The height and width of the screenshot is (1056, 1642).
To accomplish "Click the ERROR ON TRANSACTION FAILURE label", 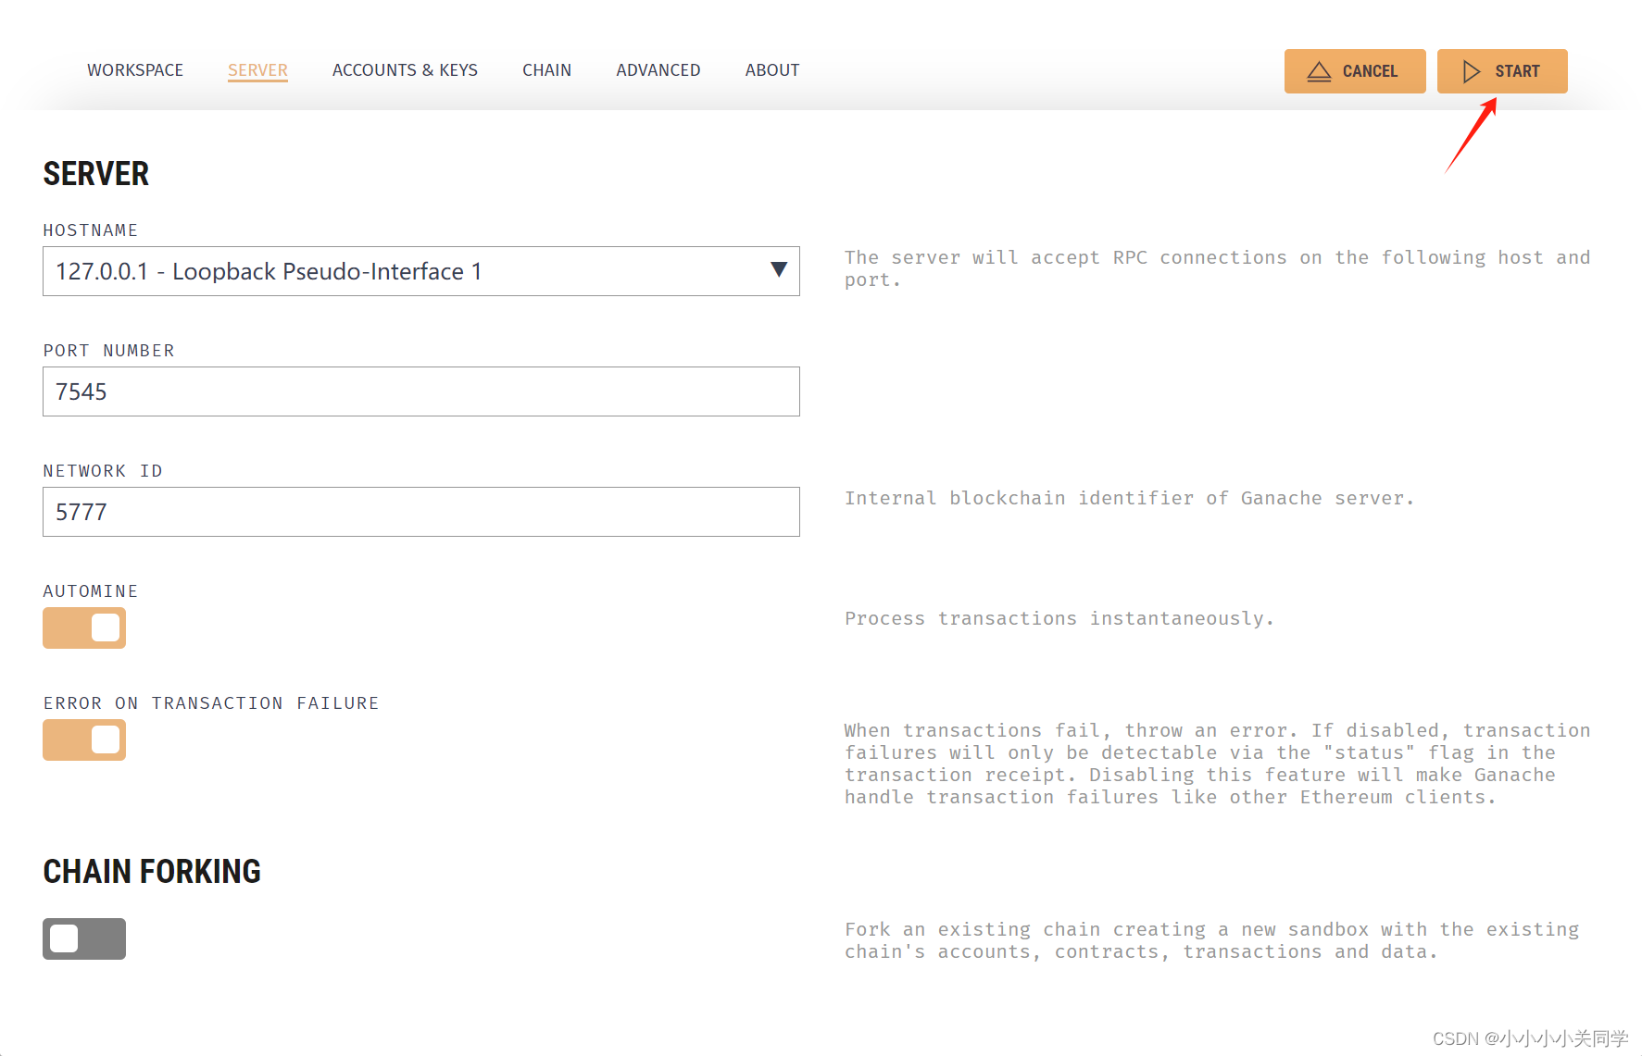I will point(211,703).
